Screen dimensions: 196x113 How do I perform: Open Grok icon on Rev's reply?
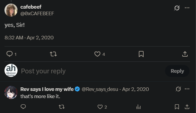coord(178,89)
